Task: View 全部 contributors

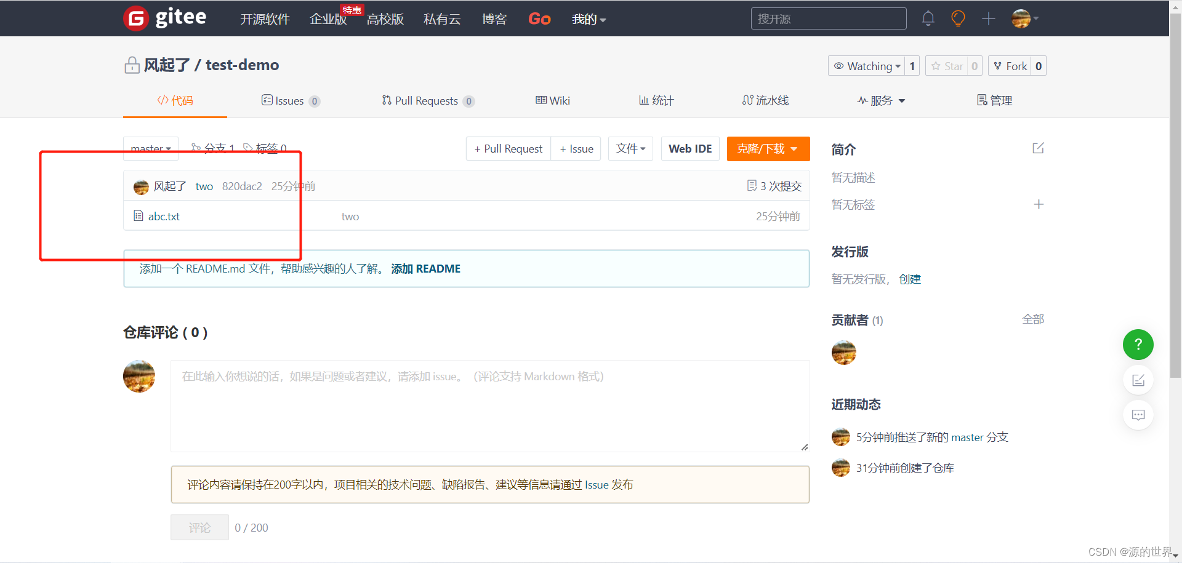Action: 1033,319
